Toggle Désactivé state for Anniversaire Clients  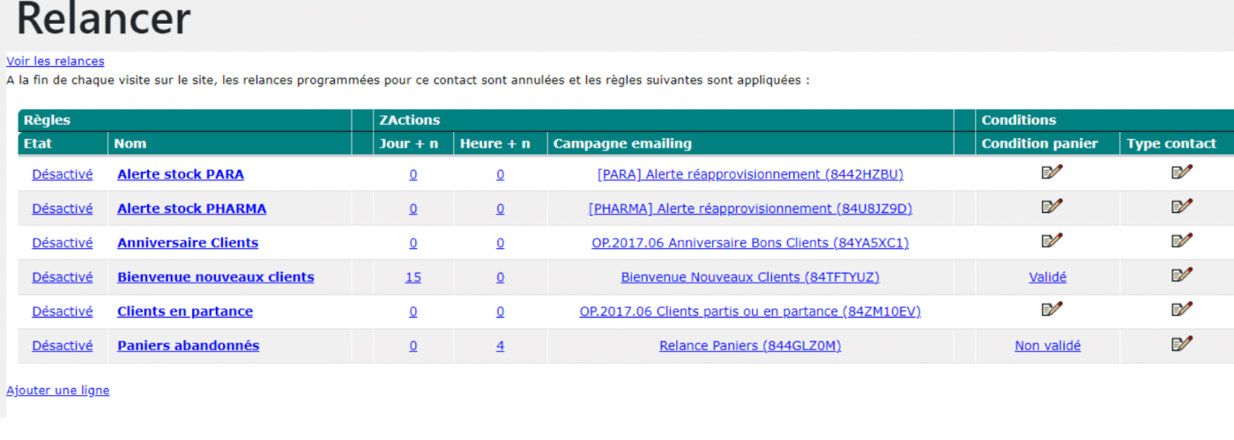(x=63, y=243)
